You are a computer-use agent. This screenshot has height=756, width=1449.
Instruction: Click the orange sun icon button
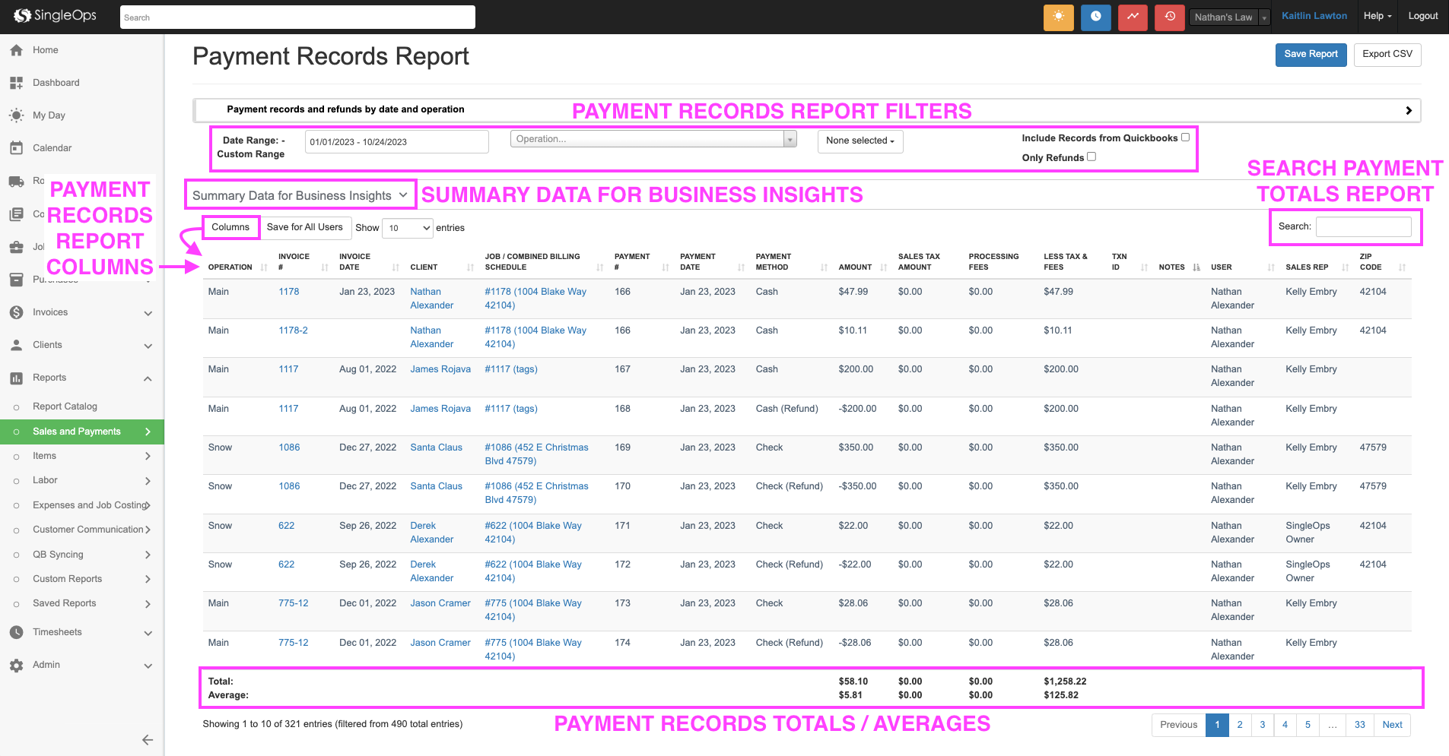pyautogui.click(x=1058, y=17)
